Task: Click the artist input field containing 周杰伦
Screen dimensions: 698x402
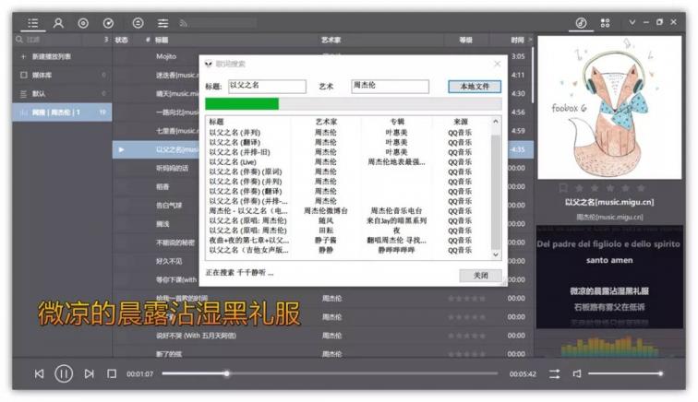Action: pyautogui.click(x=390, y=86)
